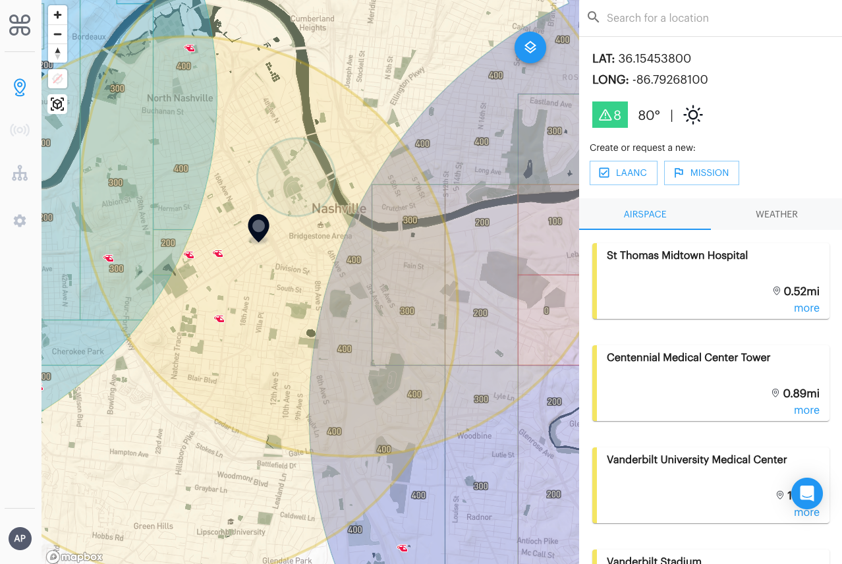842x564 pixels.
Task: Expand more for Centennial Medical Center Tower
Action: point(806,410)
